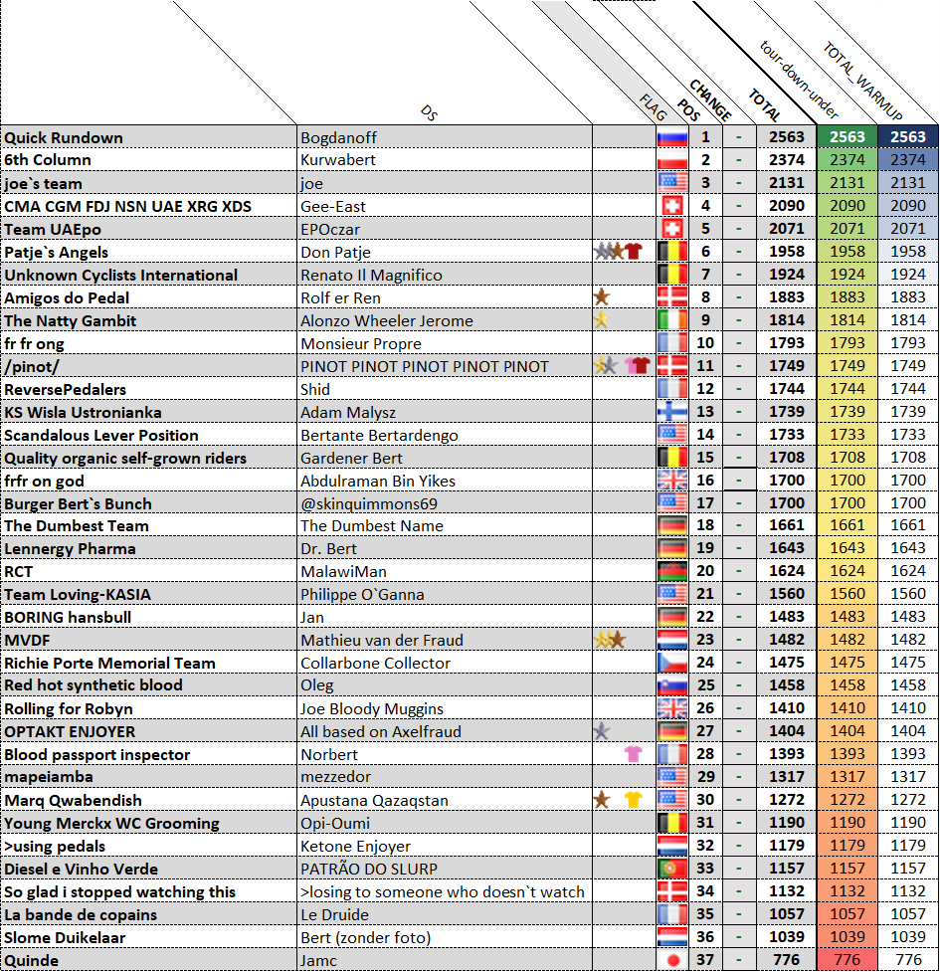Click the US flag in joe`s team row
The width and height of the screenshot is (940, 972).
pos(672,183)
